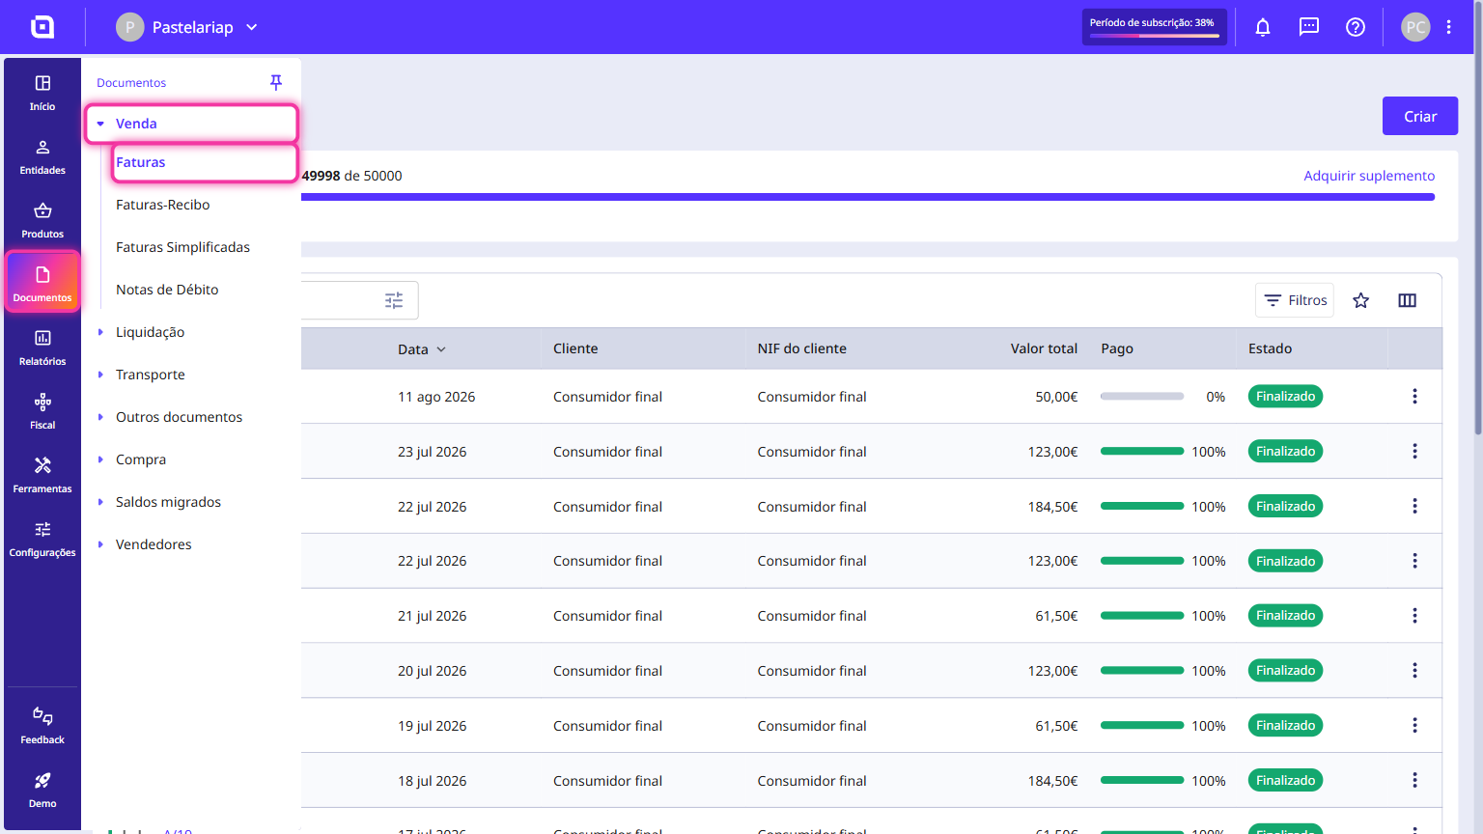Launch the Demo rocket item
1483x834 pixels.
click(42, 790)
